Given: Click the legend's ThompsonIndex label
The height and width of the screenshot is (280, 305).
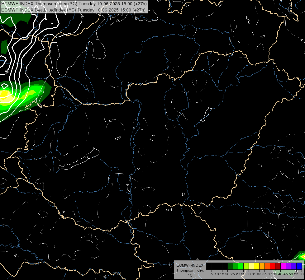Looking at the screenshot, I should click(x=190, y=270).
